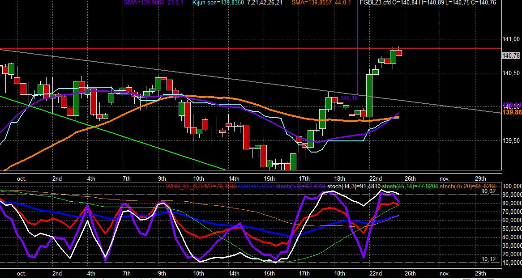522x280 pixels.
Task: Click the 50,000 oscillator scale label
Action: [512, 229]
